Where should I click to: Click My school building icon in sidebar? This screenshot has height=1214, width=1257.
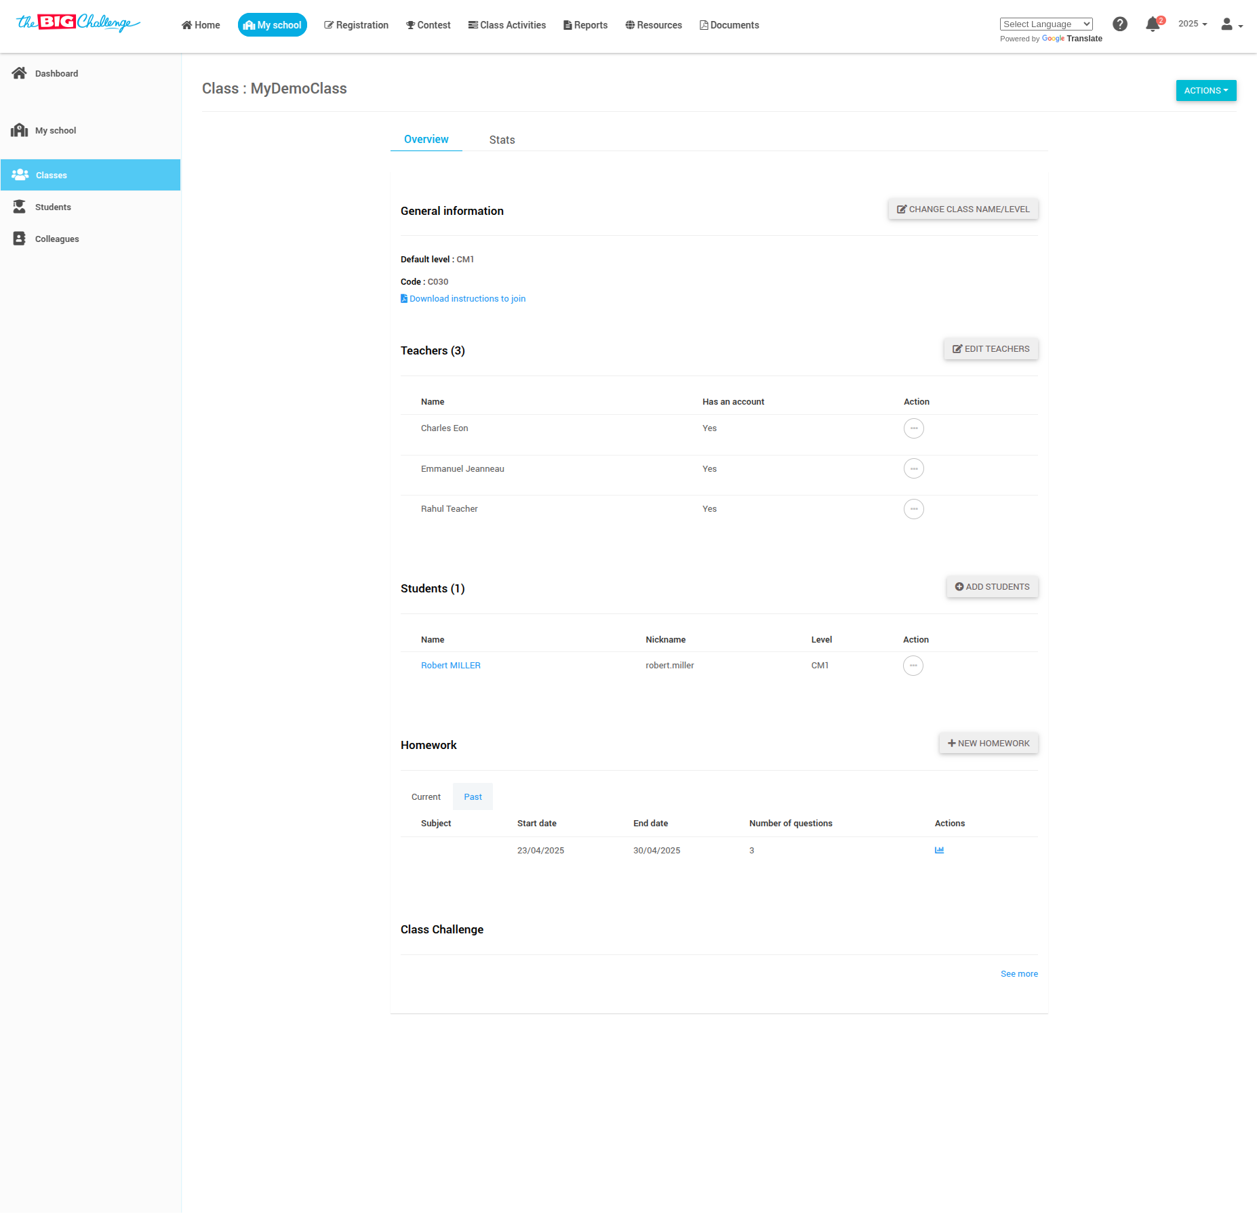tap(19, 130)
